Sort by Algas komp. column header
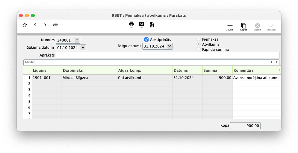The height and width of the screenshot is (153, 298). click(x=145, y=70)
